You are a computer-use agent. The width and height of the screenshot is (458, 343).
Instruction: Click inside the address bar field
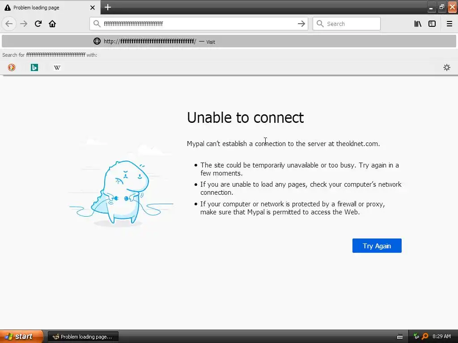tap(199, 24)
